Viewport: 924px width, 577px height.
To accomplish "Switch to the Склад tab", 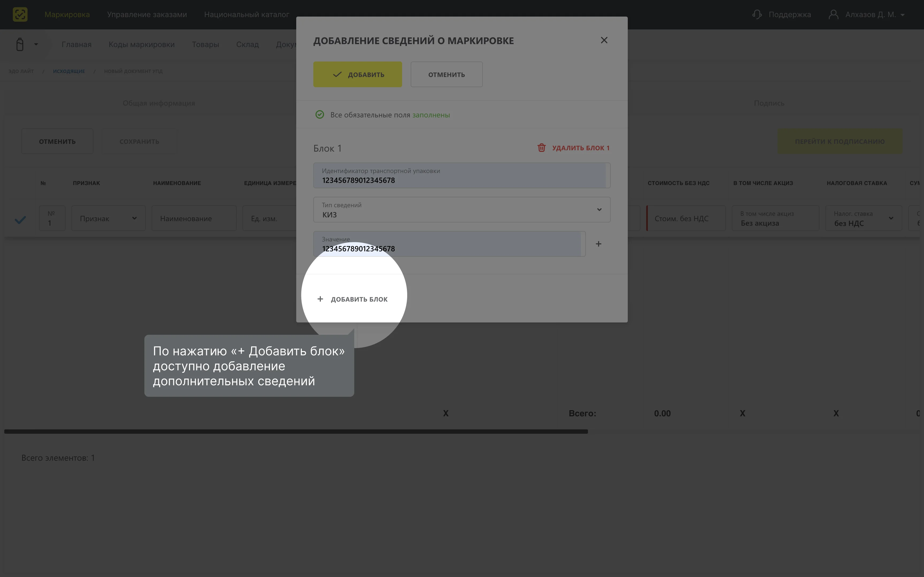I will pos(247,44).
